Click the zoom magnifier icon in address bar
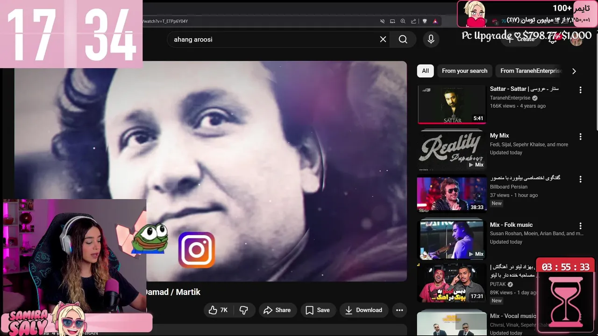Image resolution: width=598 pixels, height=336 pixels. click(x=403, y=21)
